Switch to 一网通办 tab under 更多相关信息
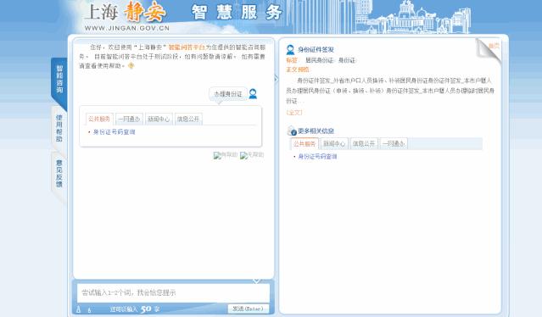Viewport: 542px width, 317px height. point(394,143)
